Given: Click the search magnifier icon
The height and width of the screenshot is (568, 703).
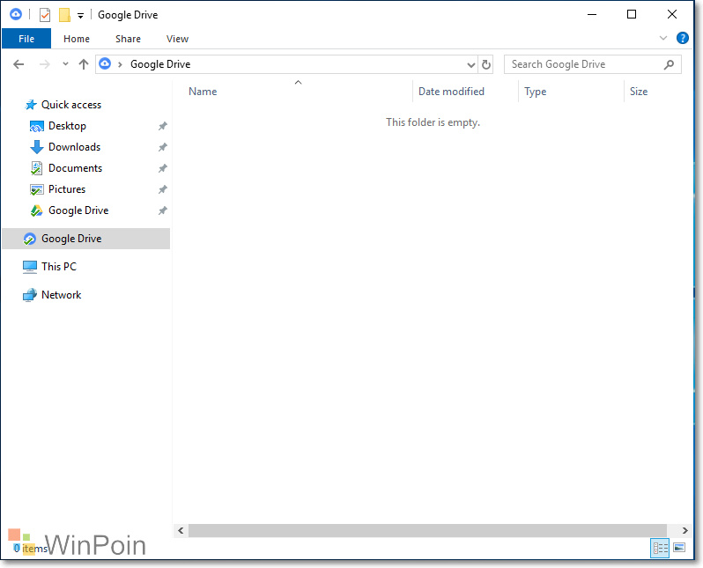Looking at the screenshot, I should tap(669, 65).
